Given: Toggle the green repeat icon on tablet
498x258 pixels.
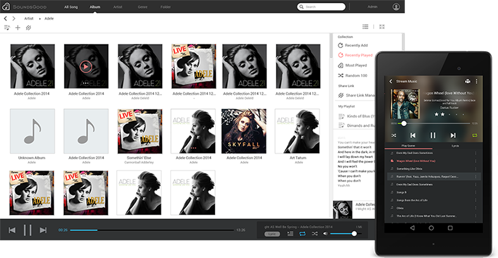Looking at the screenshot, I should pos(475,135).
